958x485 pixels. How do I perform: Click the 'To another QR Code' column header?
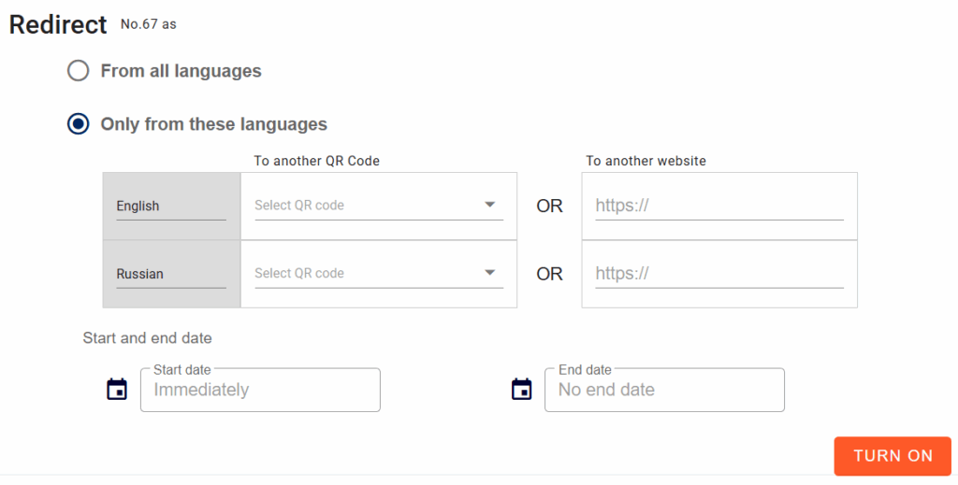coord(316,161)
